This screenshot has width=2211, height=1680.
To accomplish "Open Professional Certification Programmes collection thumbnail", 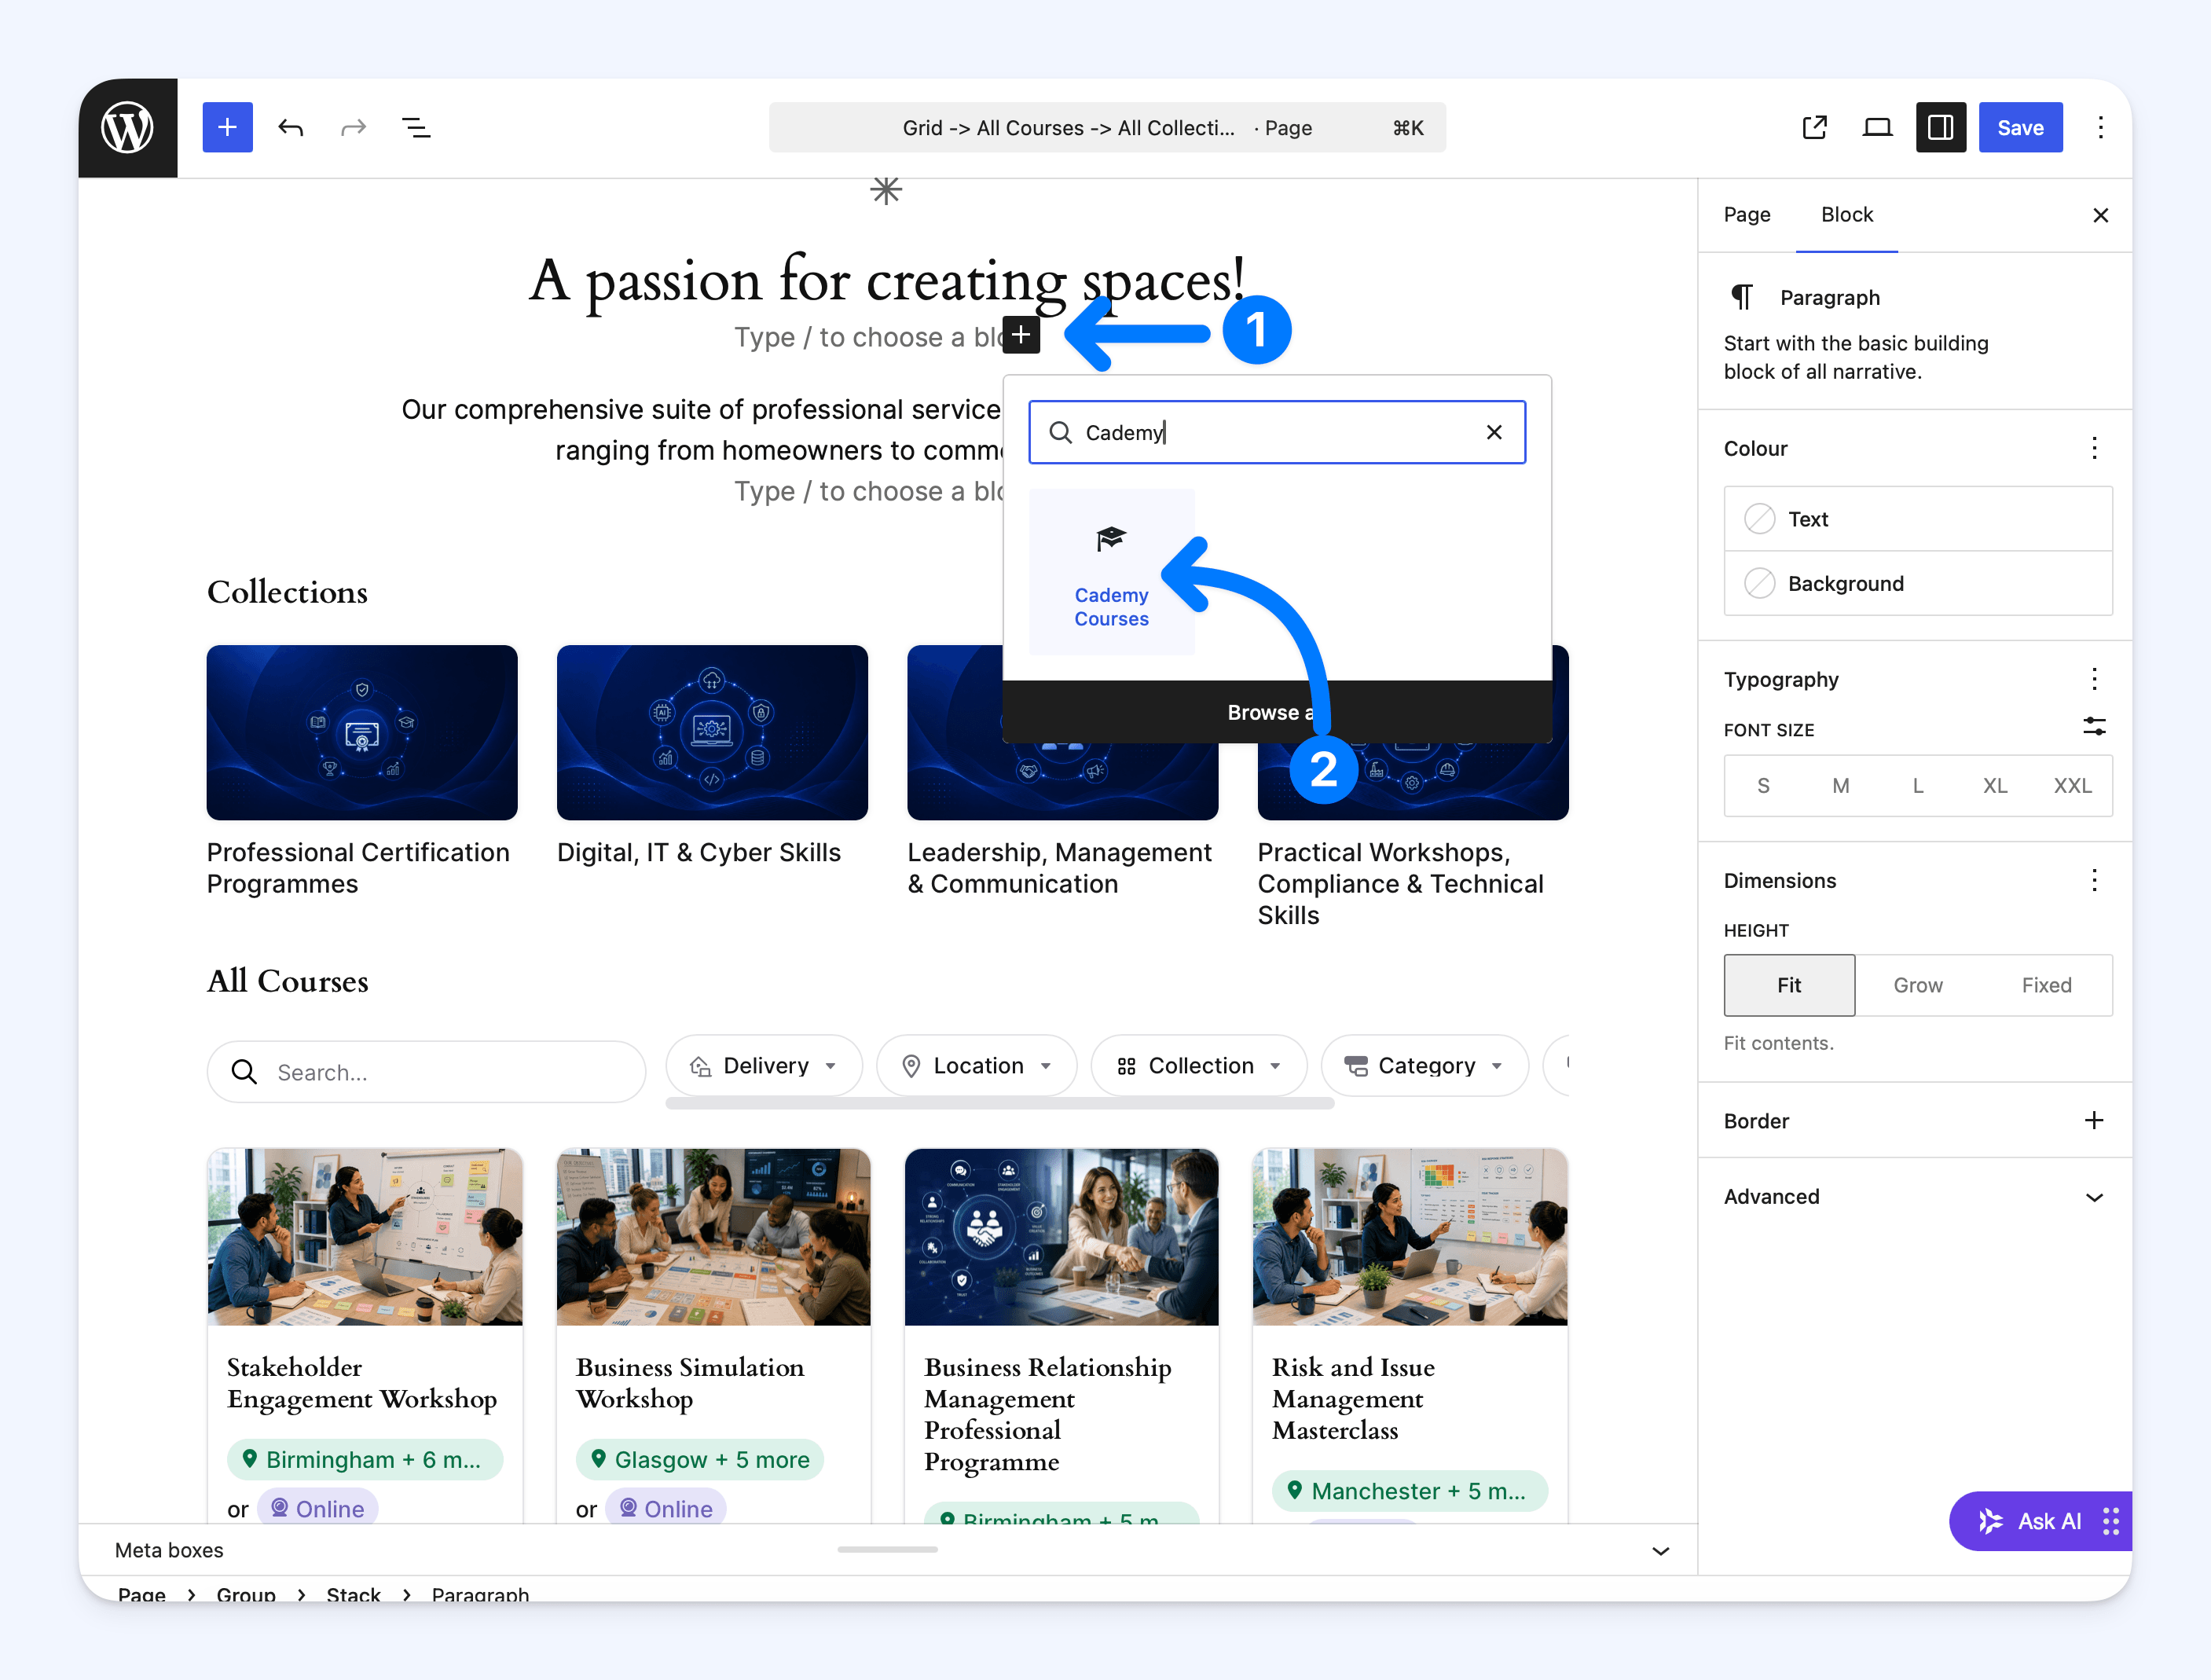I will click(362, 732).
